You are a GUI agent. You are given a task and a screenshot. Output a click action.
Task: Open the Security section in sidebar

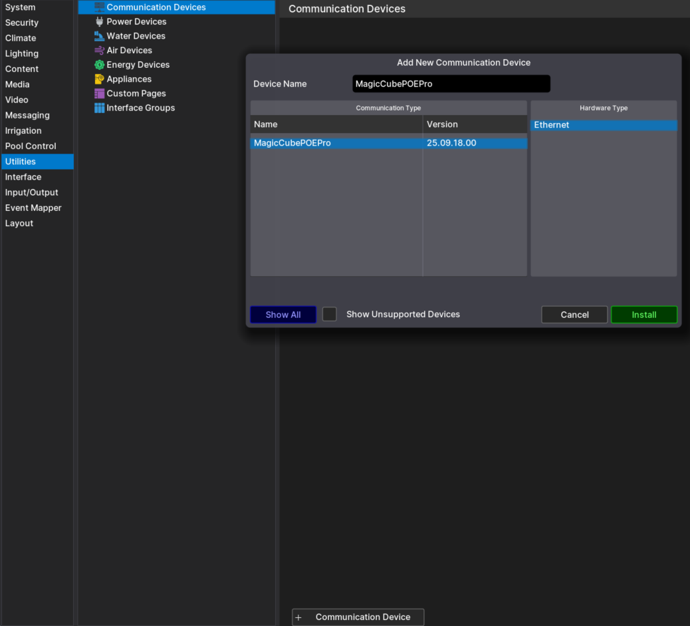pos(22,23)
